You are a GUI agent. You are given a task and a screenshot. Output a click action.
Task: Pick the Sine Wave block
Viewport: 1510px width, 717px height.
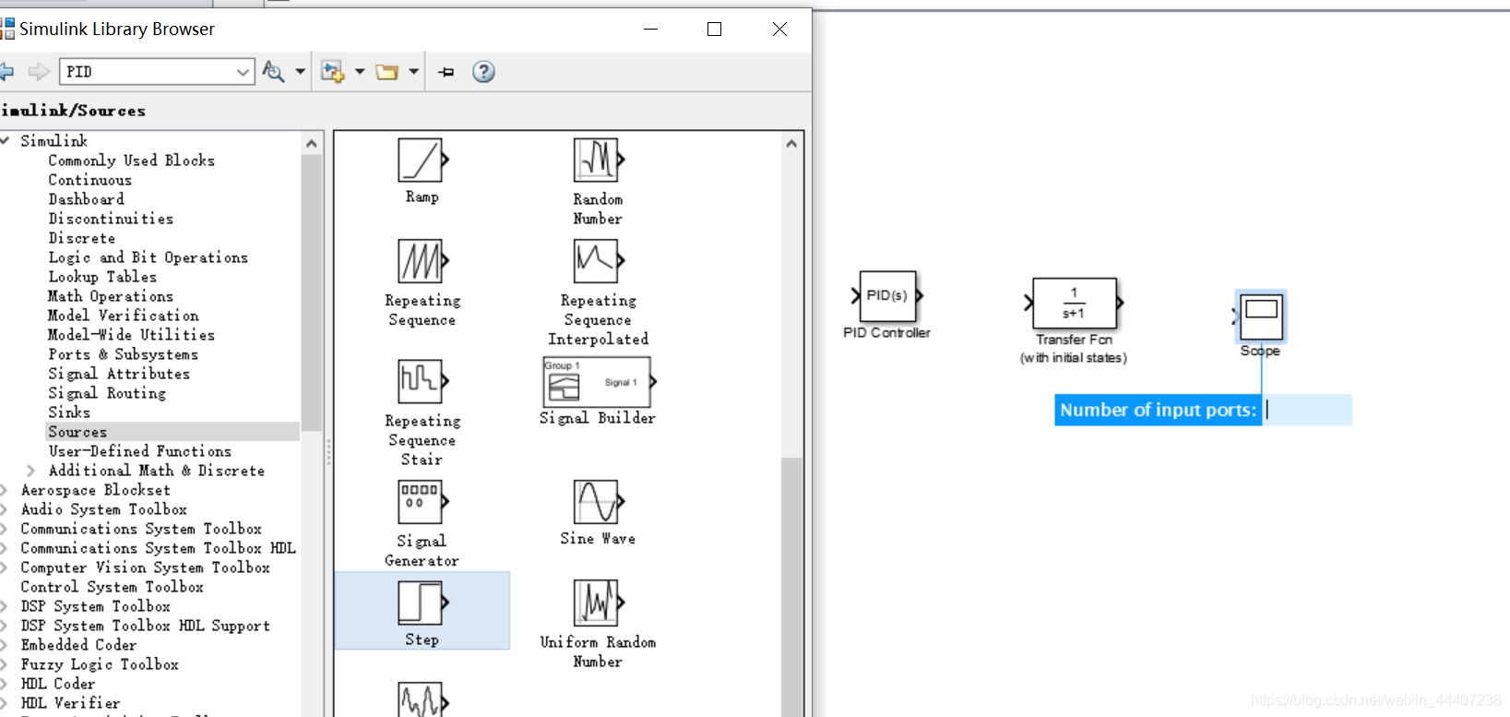[x=599, y=502]
